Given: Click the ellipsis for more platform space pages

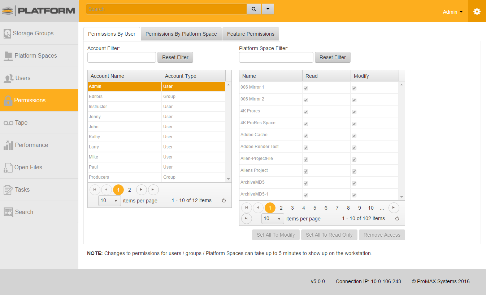Looking at the screenshot, I should pyautogui.click(x=382, y=208).
